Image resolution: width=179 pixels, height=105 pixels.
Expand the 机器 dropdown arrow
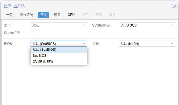(172, 44)
